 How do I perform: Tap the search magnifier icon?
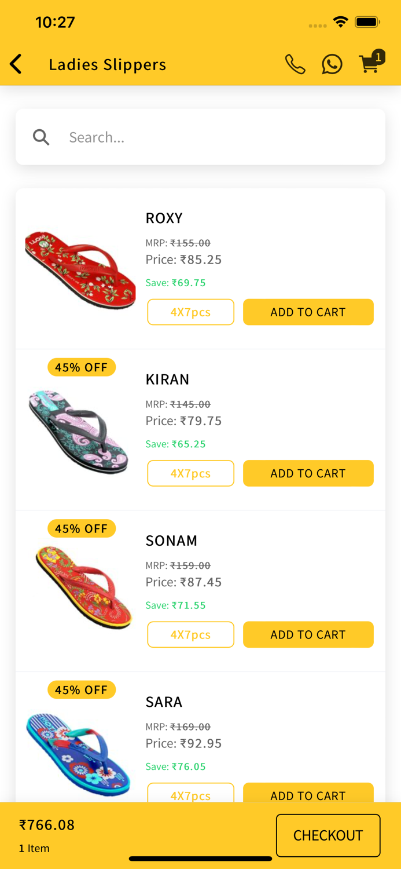tap(41, 137)
